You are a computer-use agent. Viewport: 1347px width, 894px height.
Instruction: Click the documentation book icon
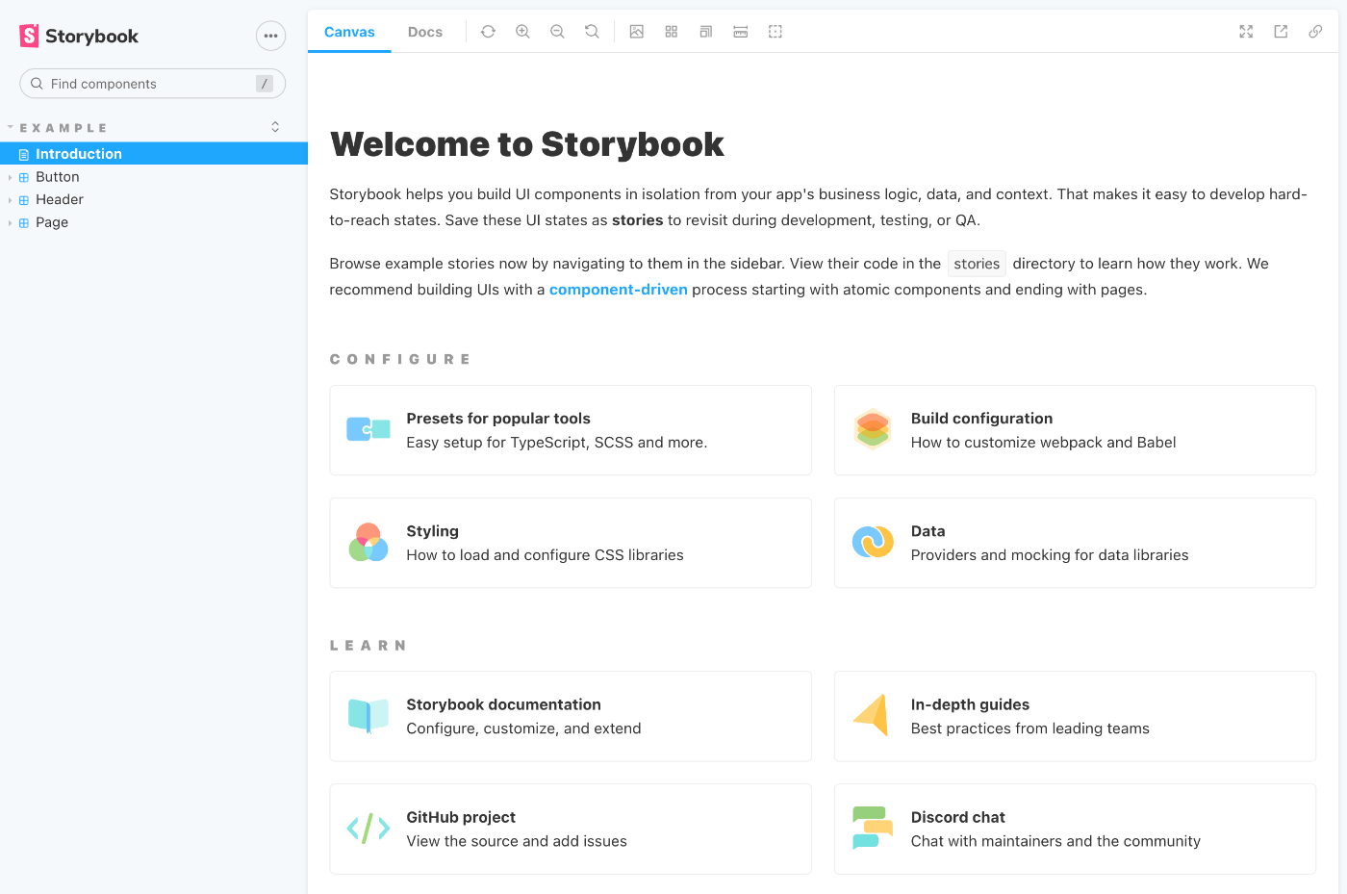click(369, 716)
